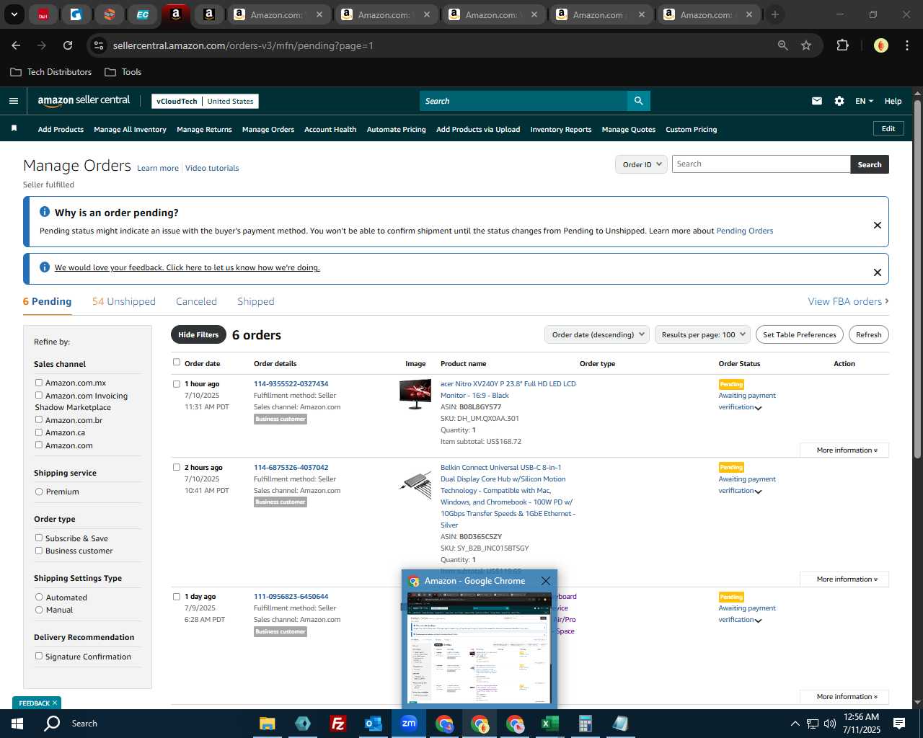The image size is (923, 738).
Task: Select all orders with header checkbox
Action: tap(176, 363)
